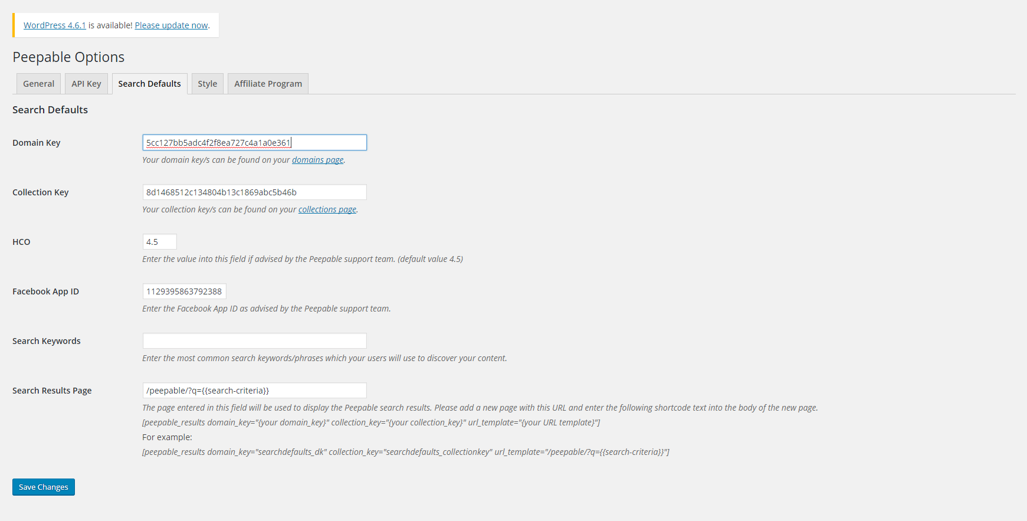Click the empty Search Keywords field
1027x521 pixels.
255,340
